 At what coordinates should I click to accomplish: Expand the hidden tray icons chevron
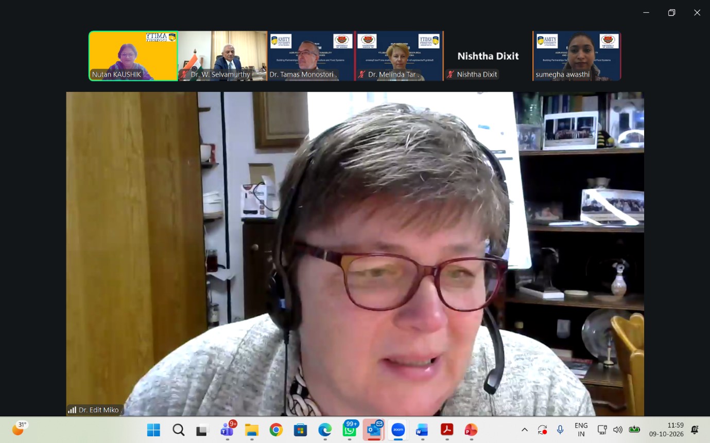525,430
